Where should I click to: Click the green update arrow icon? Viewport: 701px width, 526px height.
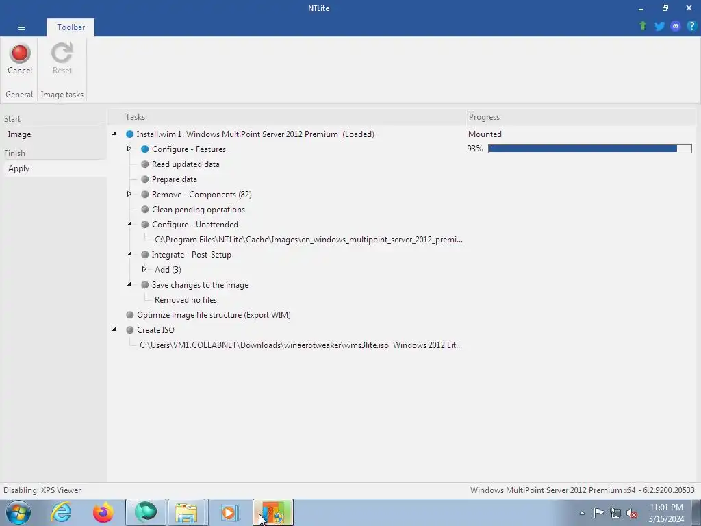click(x=643, y=26)
